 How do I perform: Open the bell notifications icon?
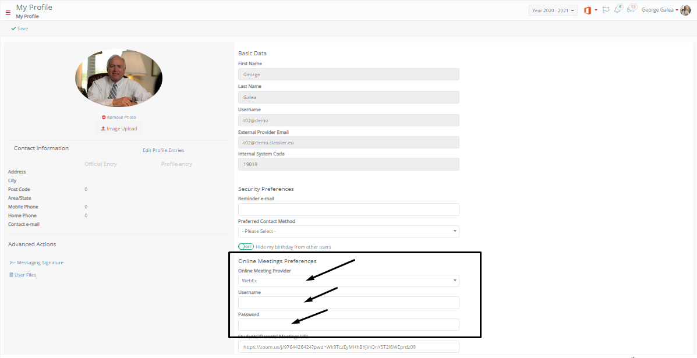(617, 10)
